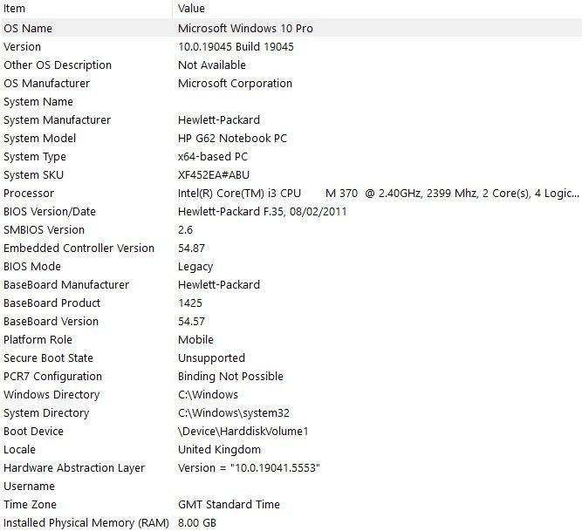Select the Processor row
This screenshot has height=531, width=582.
tap(291, 194)
